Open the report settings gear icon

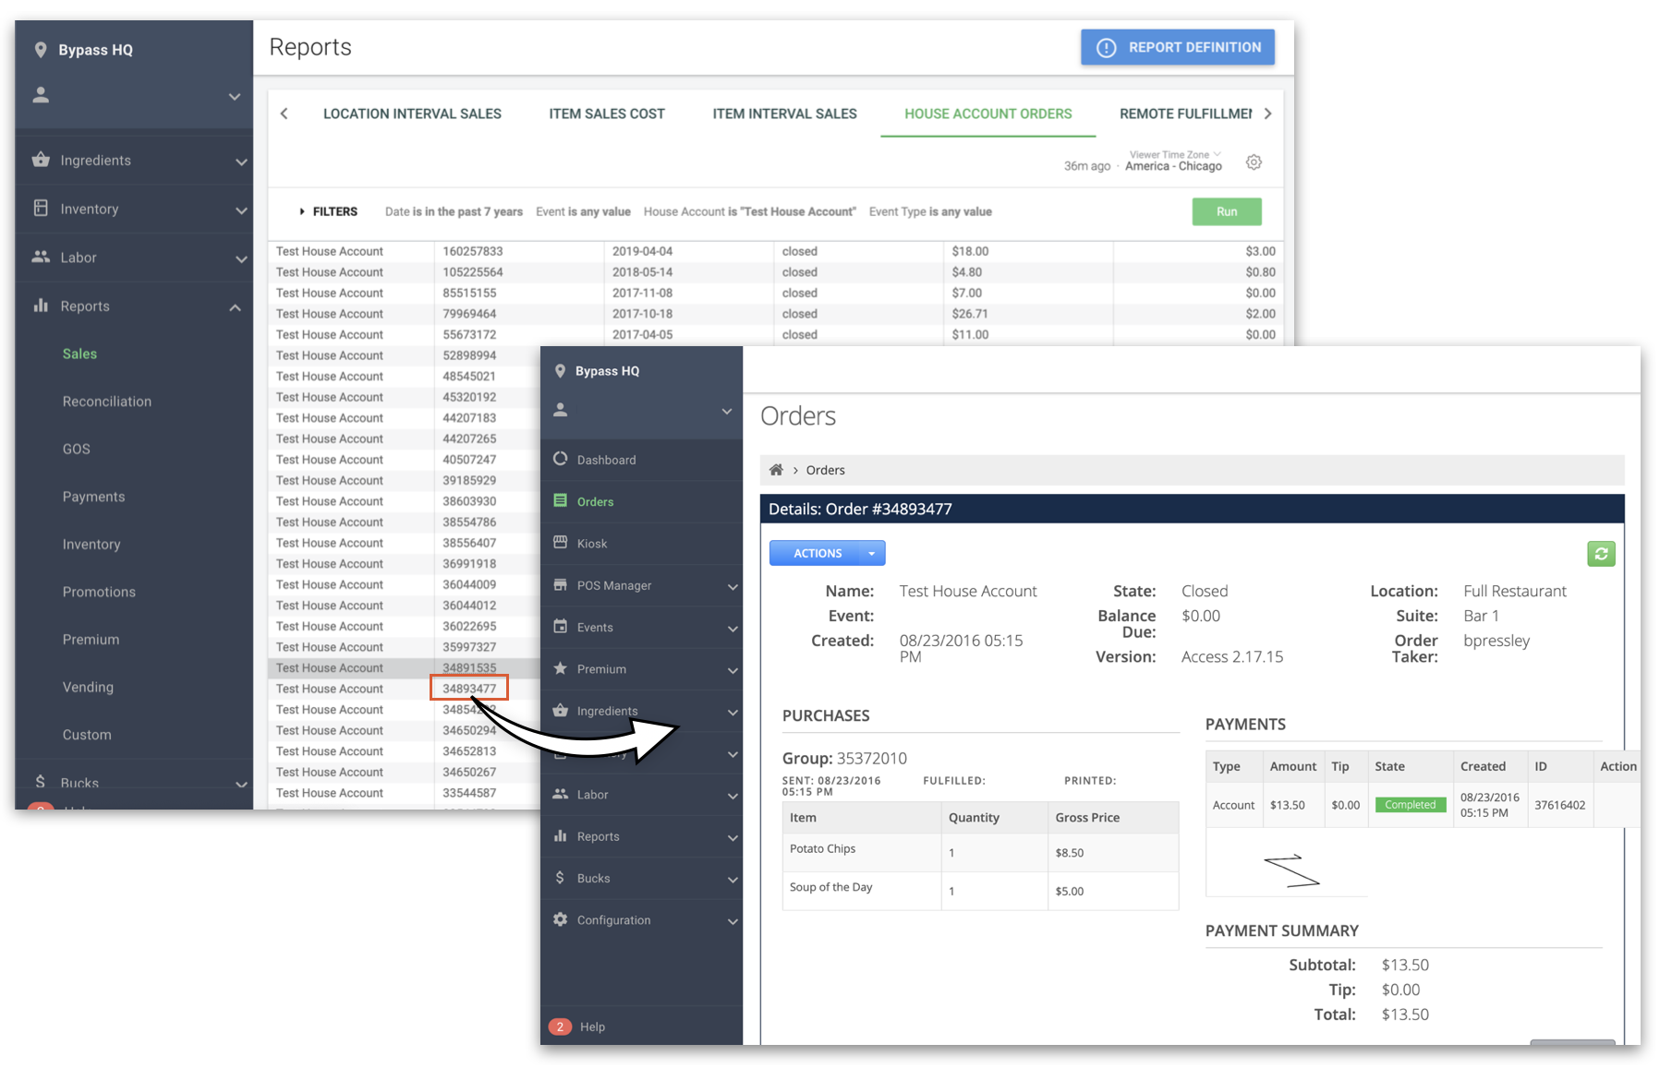1254,162
